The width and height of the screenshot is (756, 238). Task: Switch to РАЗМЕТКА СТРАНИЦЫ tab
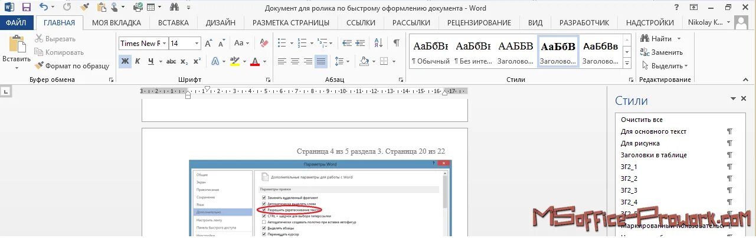coord(291,23)
